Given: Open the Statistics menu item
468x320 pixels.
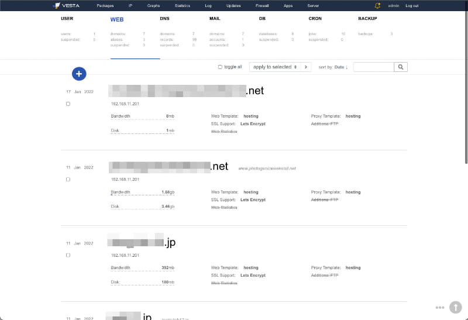Looking at the screenshot, I should pos(183,6).
